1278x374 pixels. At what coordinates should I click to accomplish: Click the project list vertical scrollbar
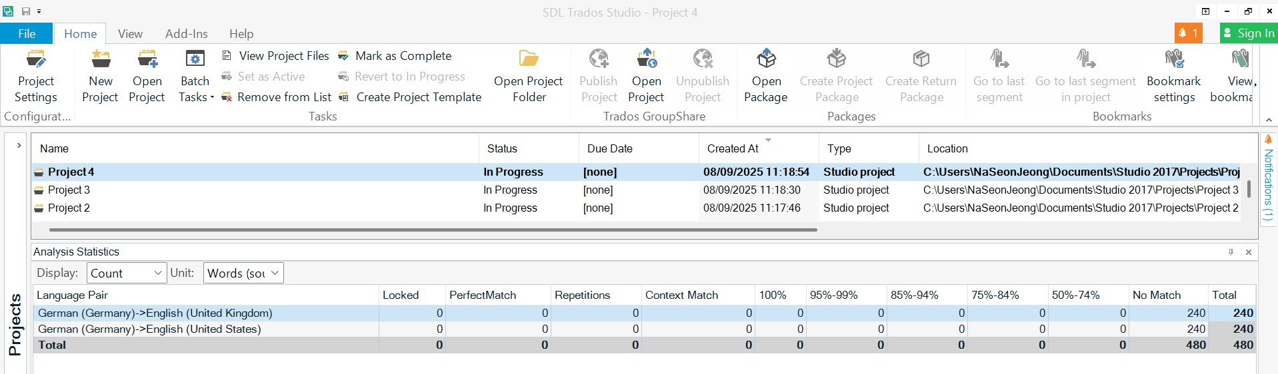click(x=1249, y=188)
